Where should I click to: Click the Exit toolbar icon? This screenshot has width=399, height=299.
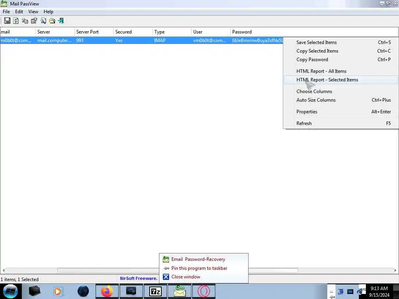pyautogui.click(x=61, y=21)
